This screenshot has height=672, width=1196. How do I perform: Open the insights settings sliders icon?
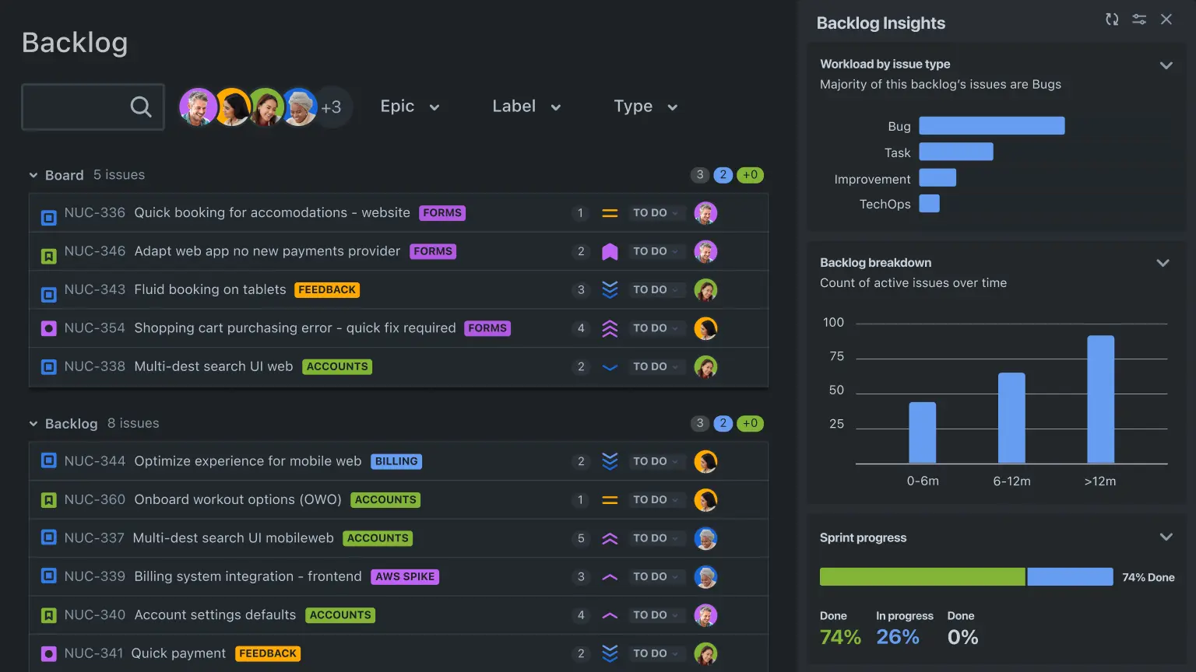click(1139, 19)
